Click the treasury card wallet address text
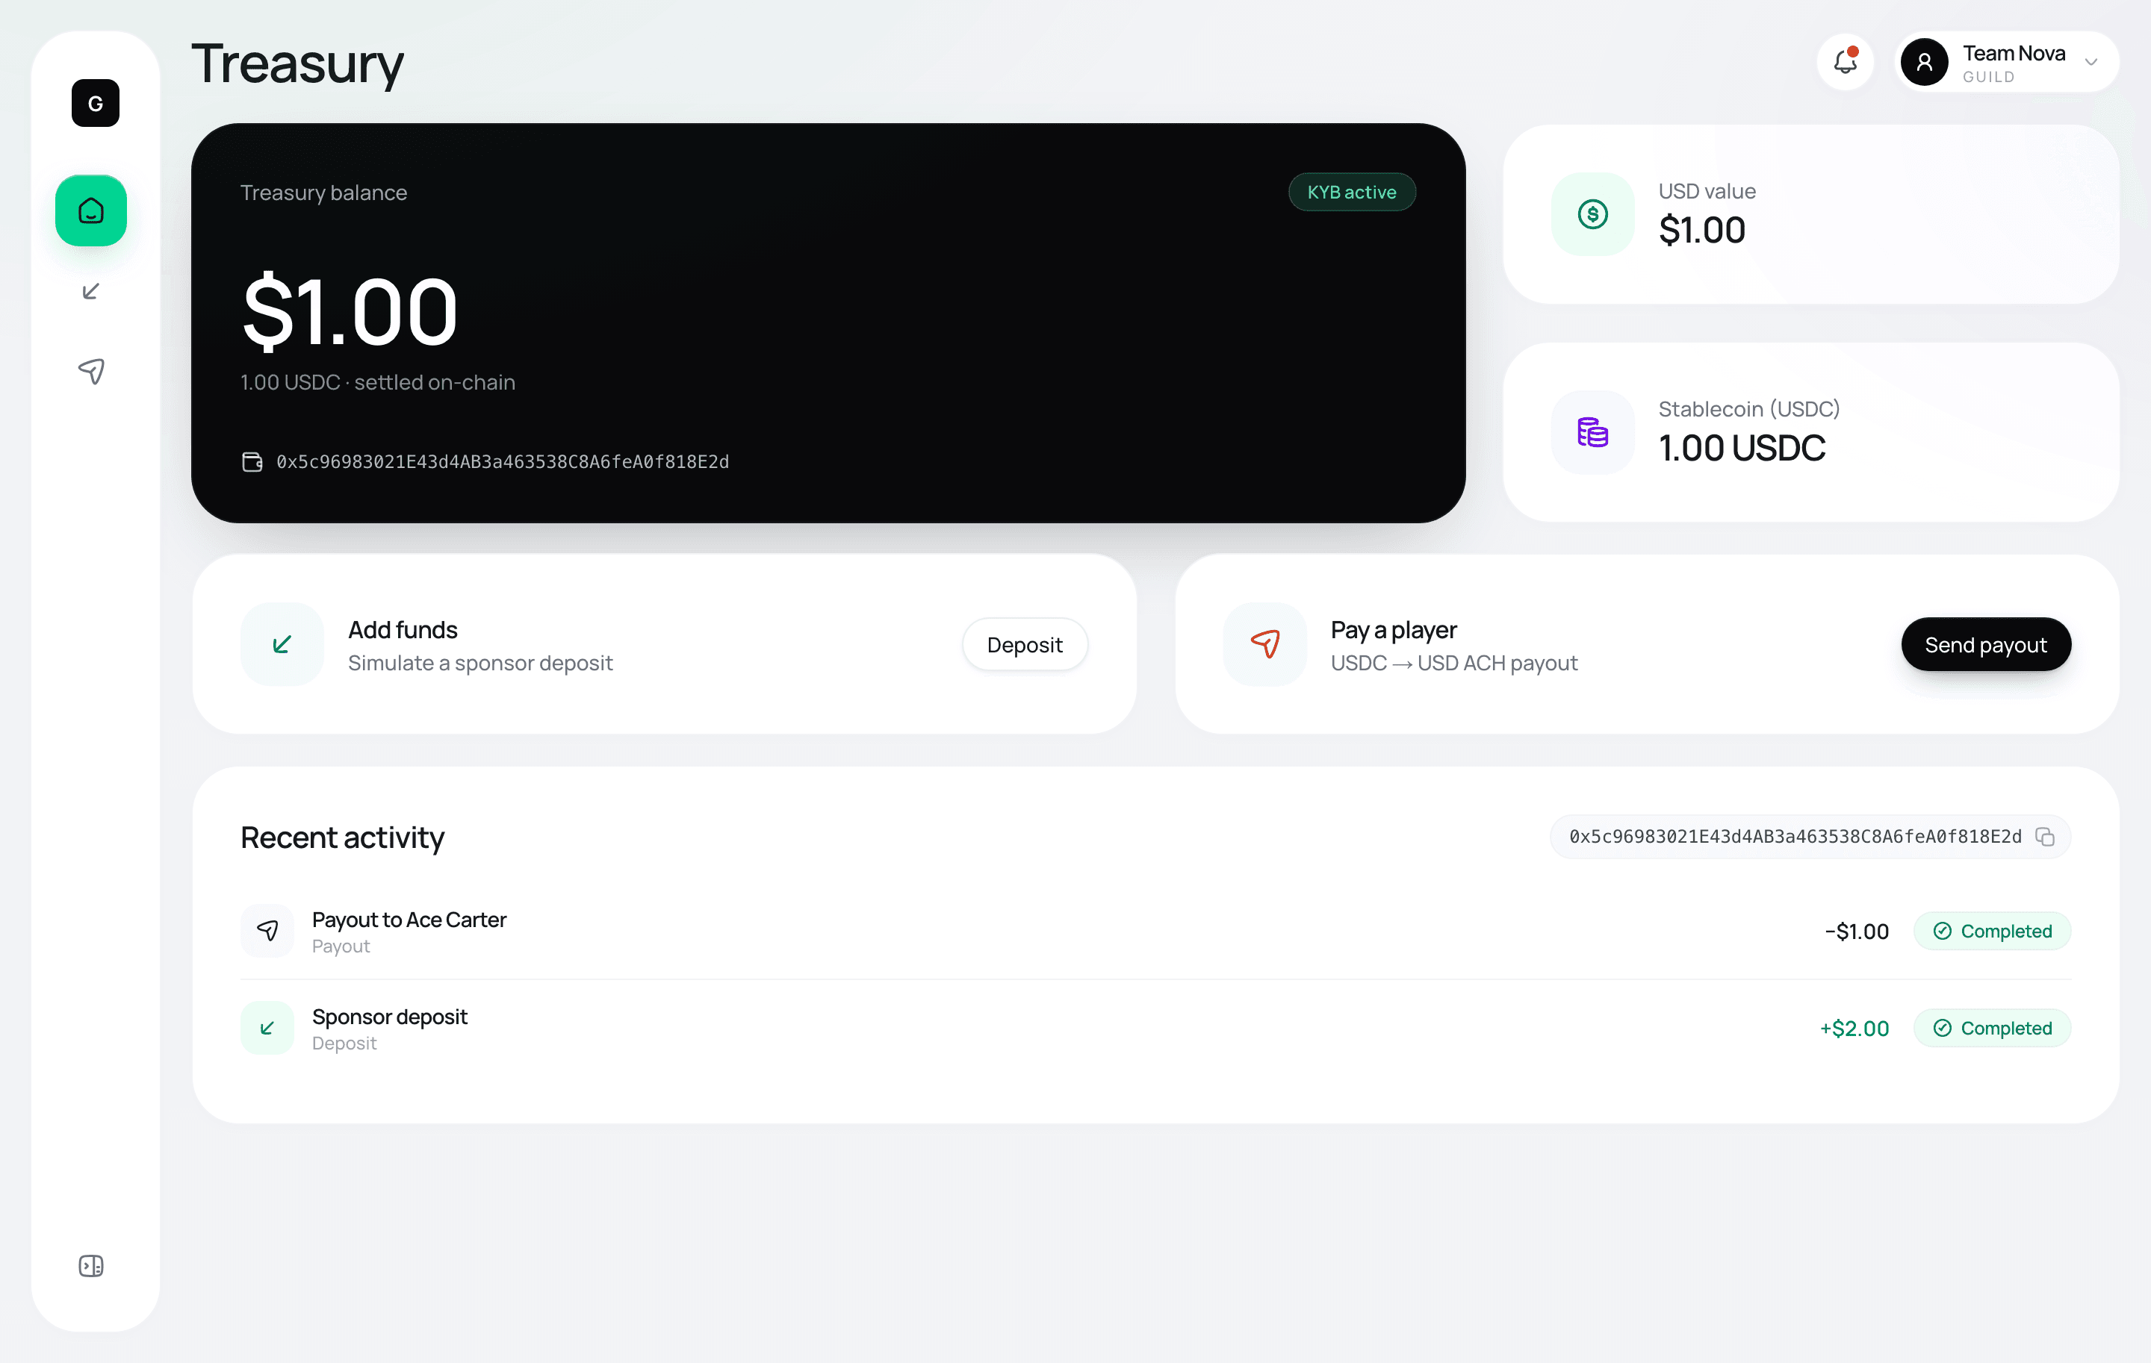This screenshot has width=2151, height=1363. [x=502, y=461]
